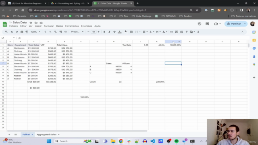Viewport: 258px width, 145px height.
Task: Open Calendar in the side panel
Action: point(254,32)
